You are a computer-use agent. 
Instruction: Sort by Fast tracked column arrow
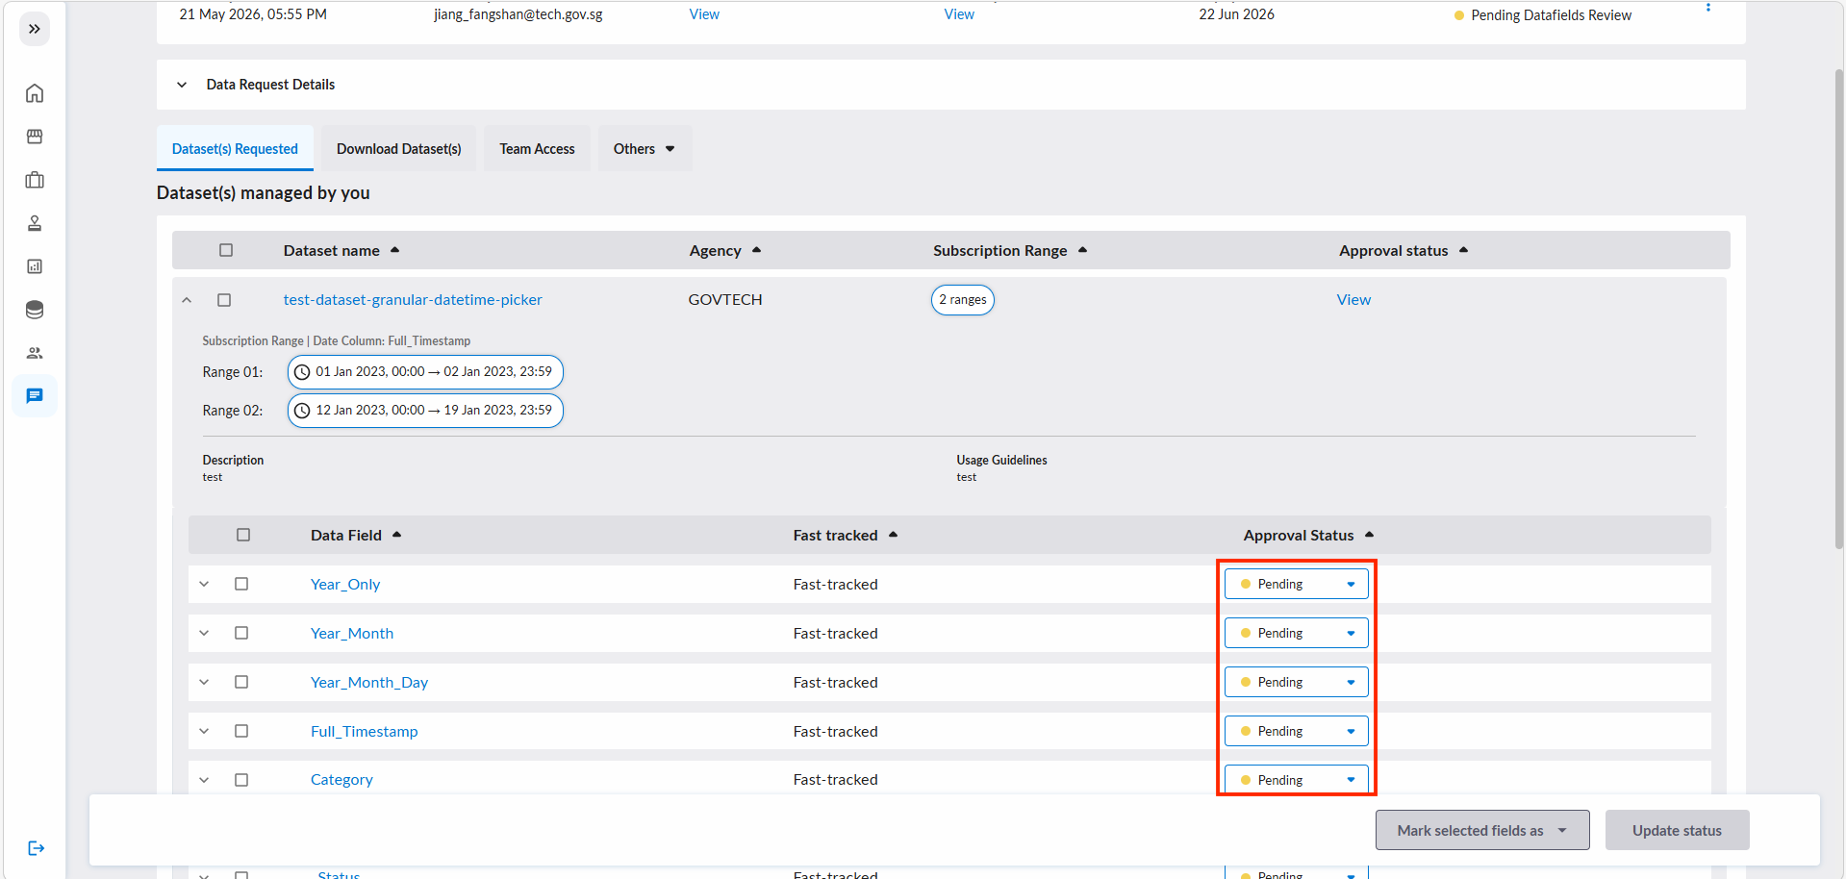(893, 535)
